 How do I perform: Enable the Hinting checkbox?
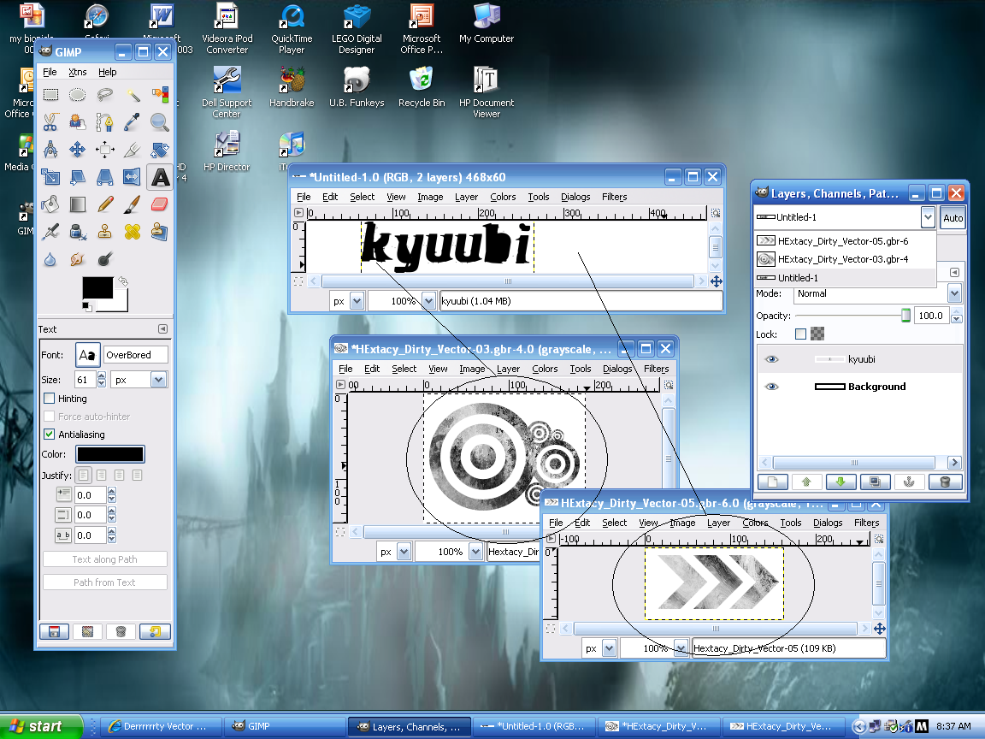pyautogui.click(x=50, y=399)
